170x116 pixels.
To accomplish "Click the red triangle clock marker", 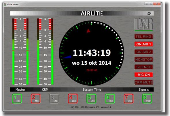I will click(88, 31).
